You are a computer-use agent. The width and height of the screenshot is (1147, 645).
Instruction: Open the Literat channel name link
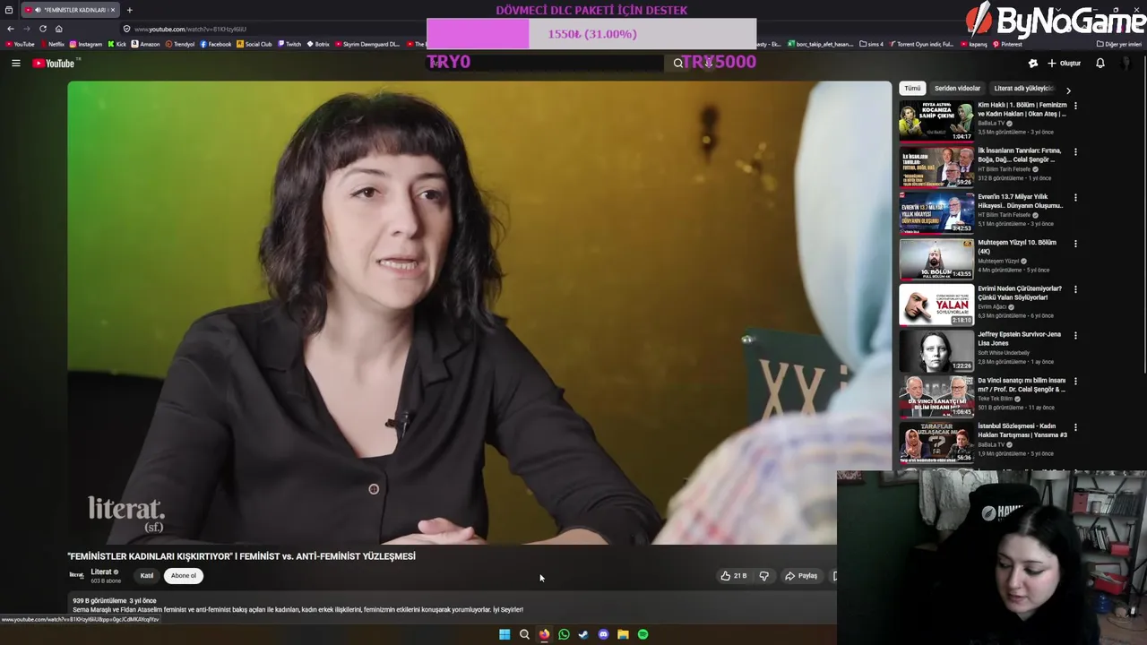click(x=101, y=572)
